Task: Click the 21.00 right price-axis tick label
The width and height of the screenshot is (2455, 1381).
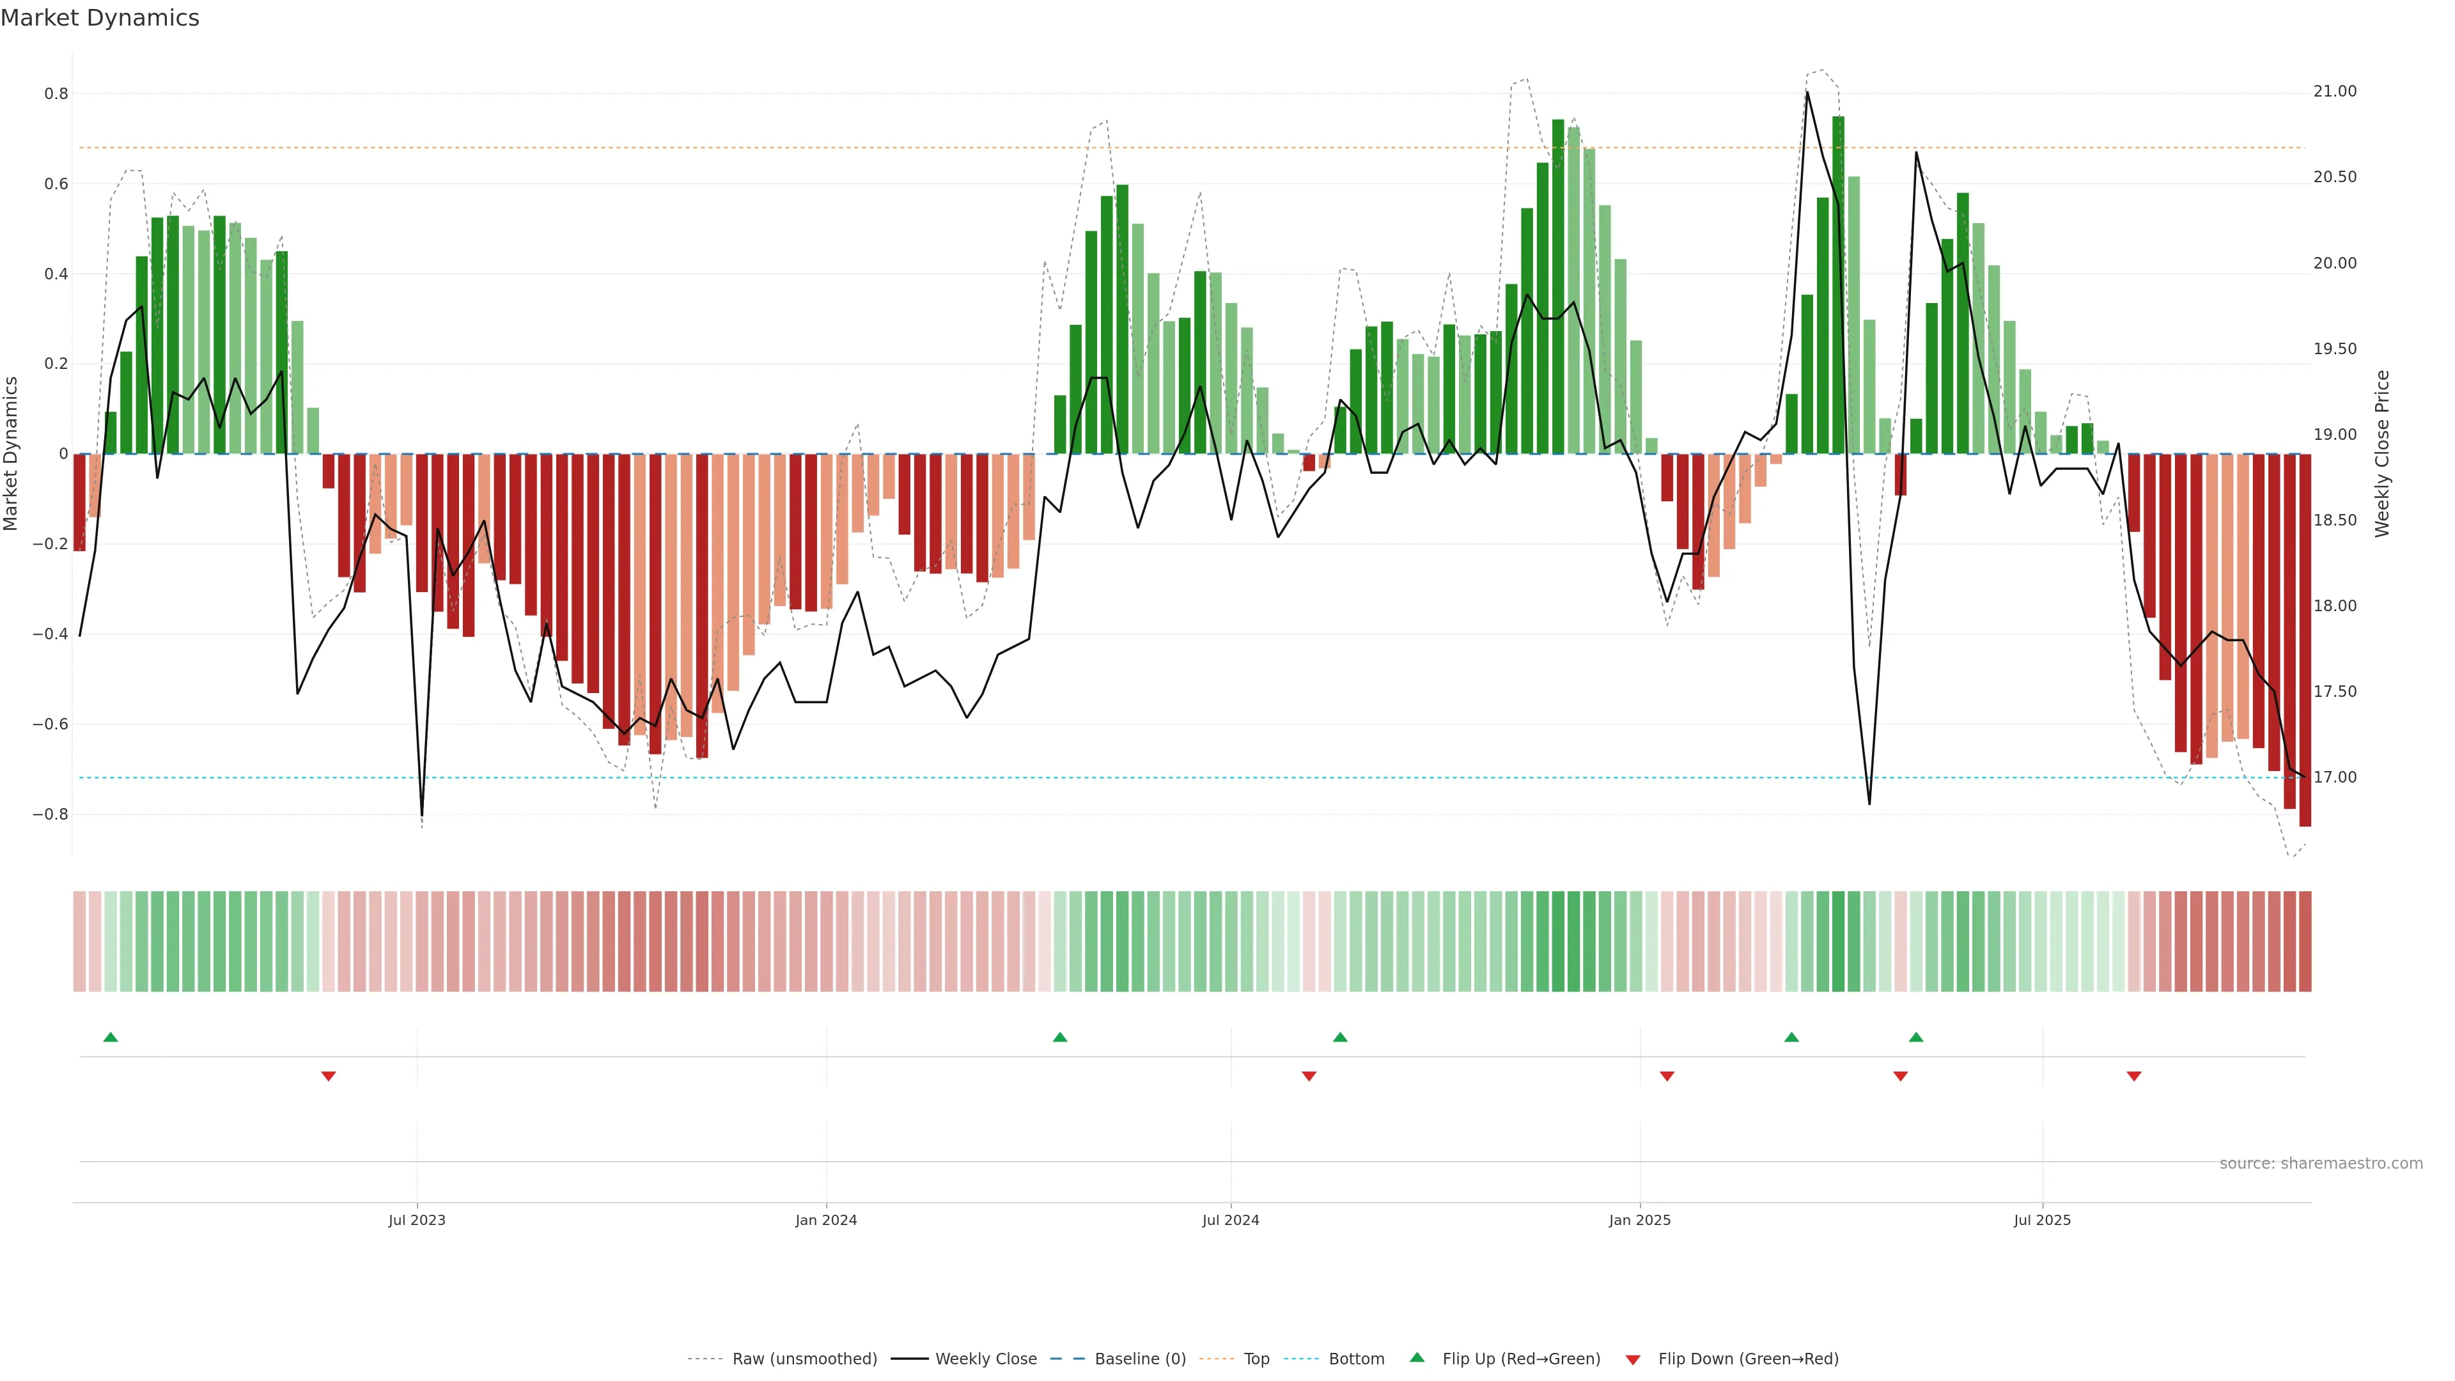Action: [x=2334, y=91]
